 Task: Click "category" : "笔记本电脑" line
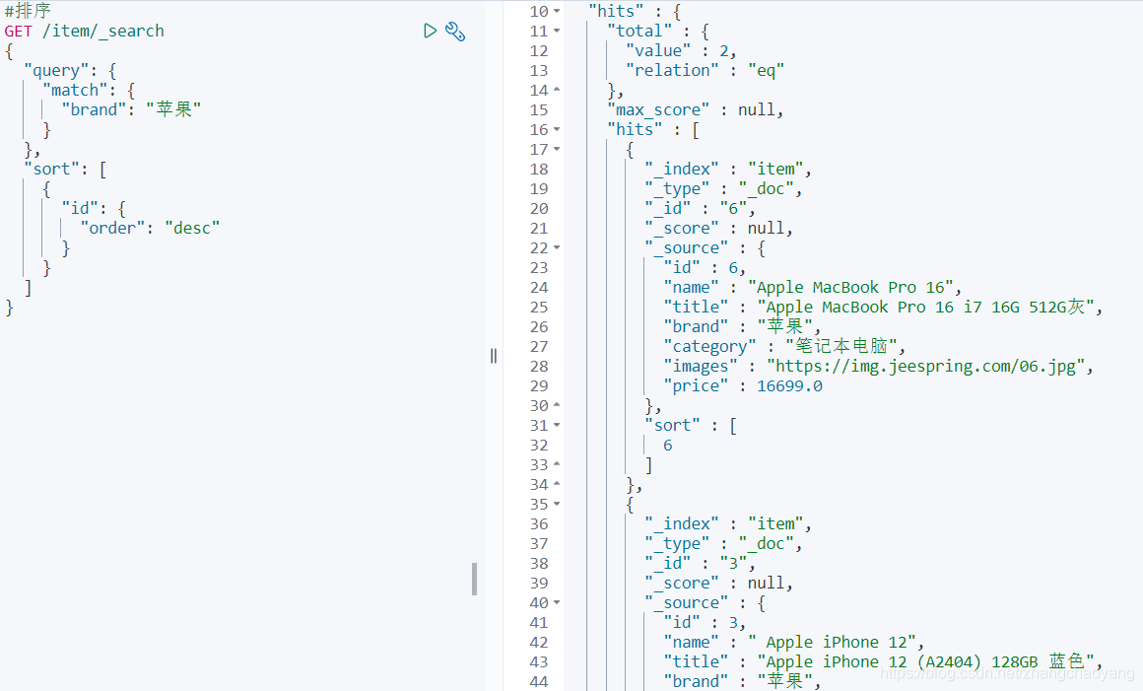coord(784,346)
